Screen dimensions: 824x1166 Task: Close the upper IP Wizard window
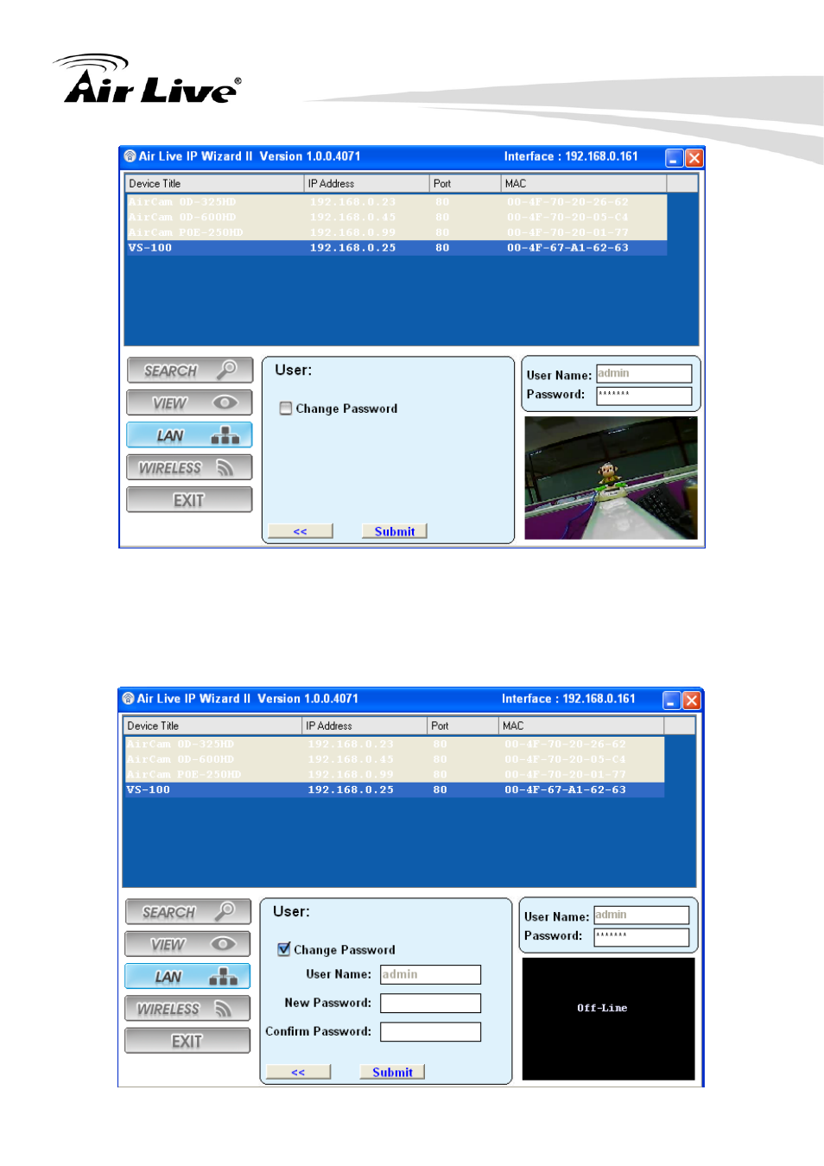click(694, 158)
